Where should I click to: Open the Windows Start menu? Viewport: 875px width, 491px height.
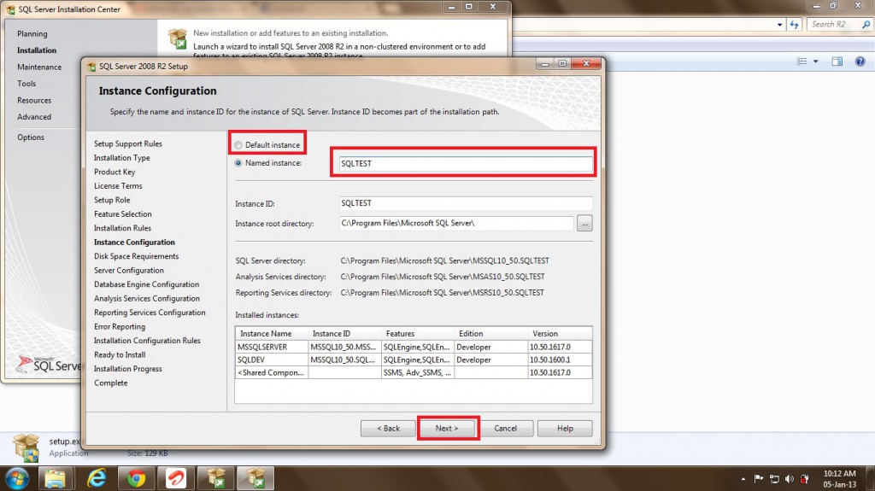18,476
